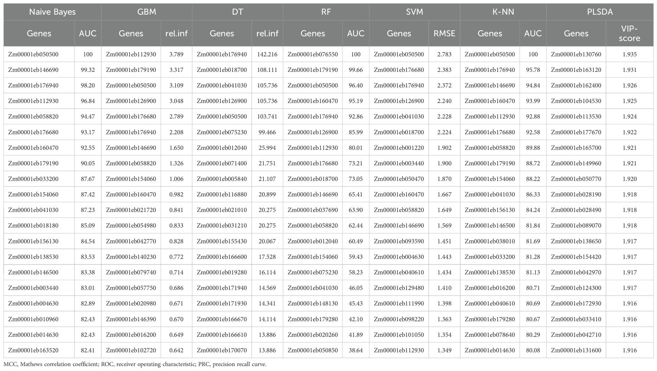This screenshot has width=657, height=371.
Task: Select the rel.inf subheader under GBM
Action: [x=176, y=33]
